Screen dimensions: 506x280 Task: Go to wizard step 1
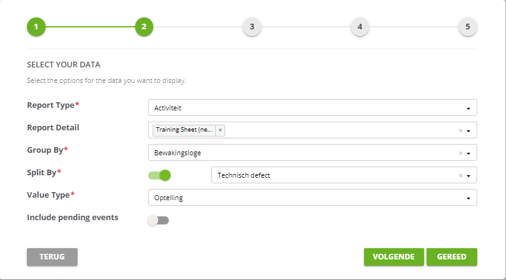pos(36,27)
